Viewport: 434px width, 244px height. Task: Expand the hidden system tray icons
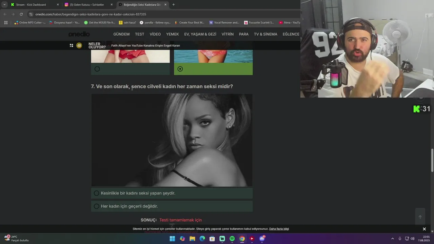(393, 239)
